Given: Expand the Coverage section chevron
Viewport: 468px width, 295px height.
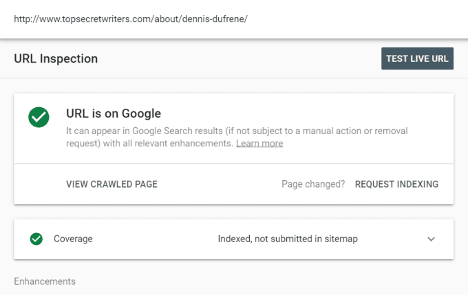Looking at the screenshot, I should coord(432,239).
